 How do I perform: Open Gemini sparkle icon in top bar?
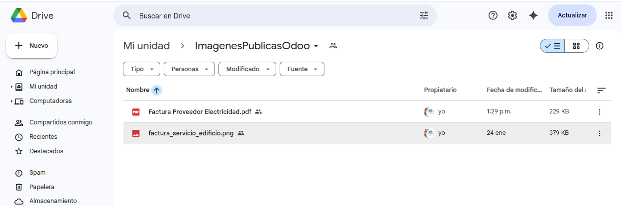(533, 15)
